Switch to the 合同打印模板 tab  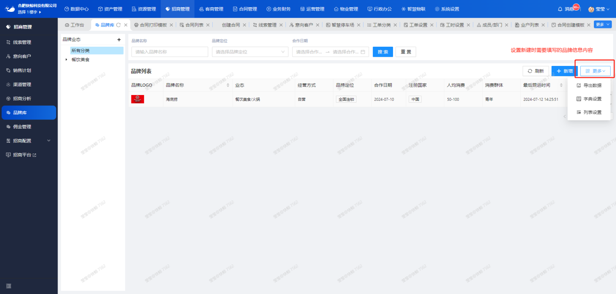pos(151,25)
